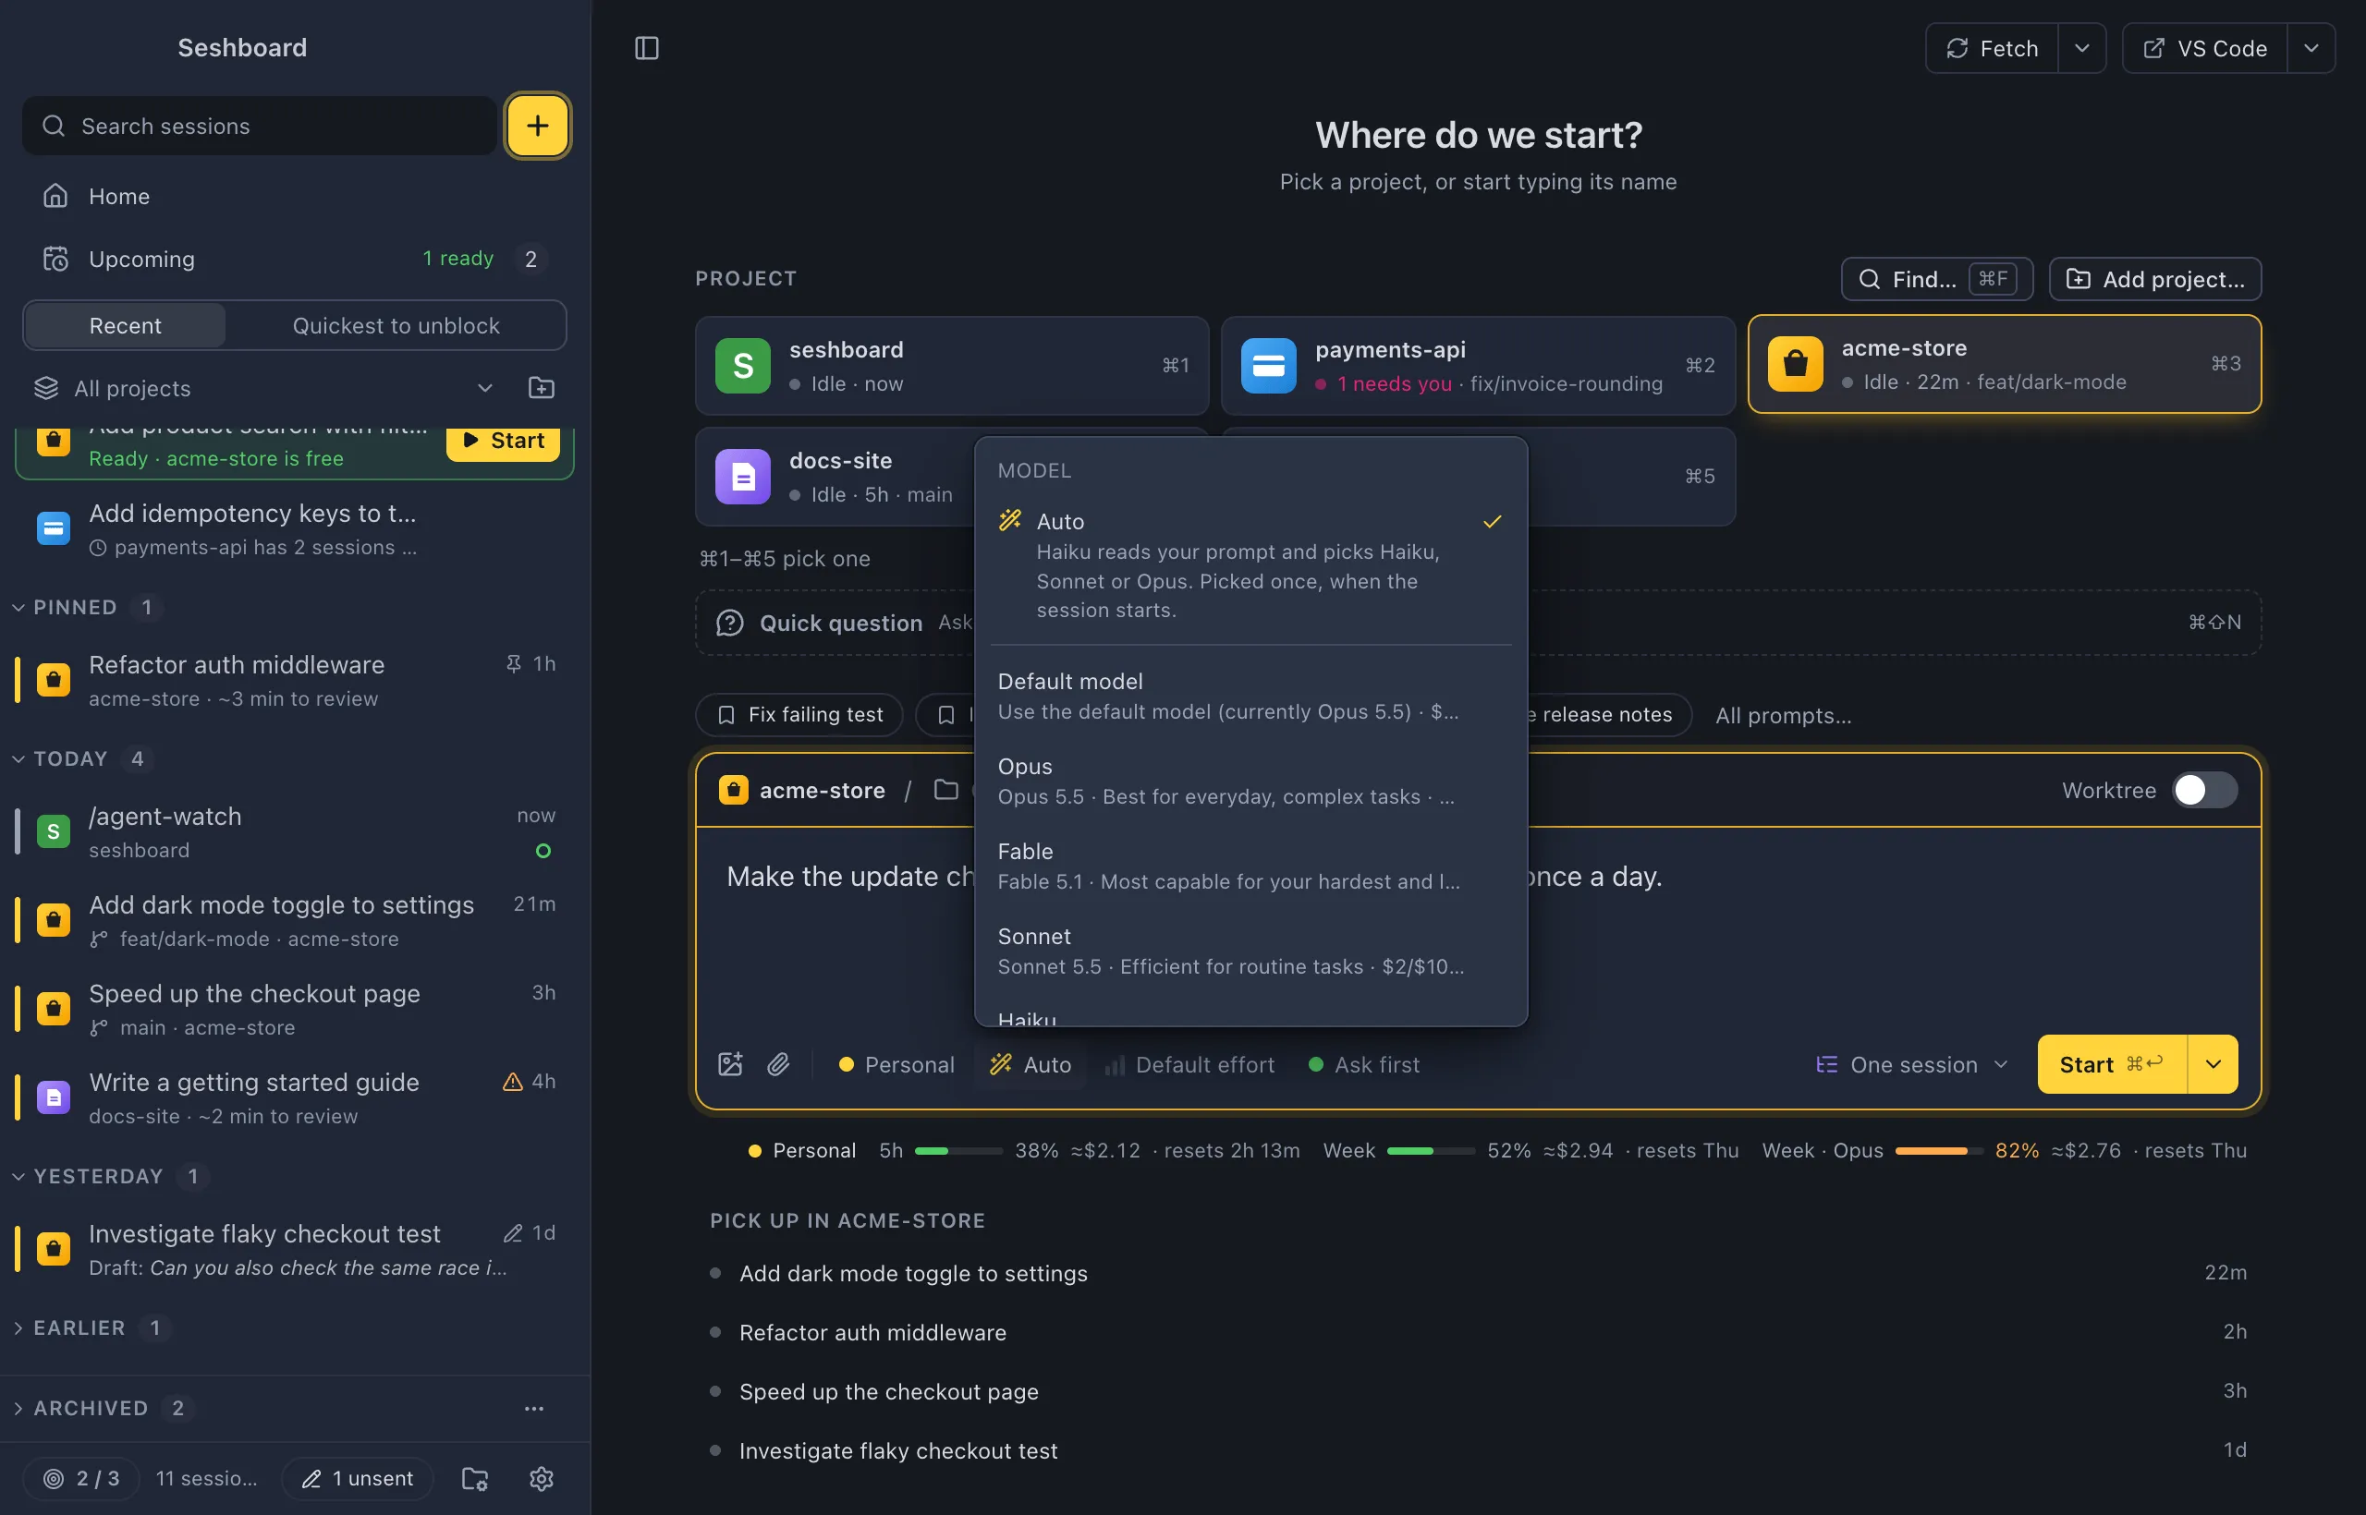Choose Fable 5.1 model option
The image size is (2366, 1515).
[x=1250, y=866]
